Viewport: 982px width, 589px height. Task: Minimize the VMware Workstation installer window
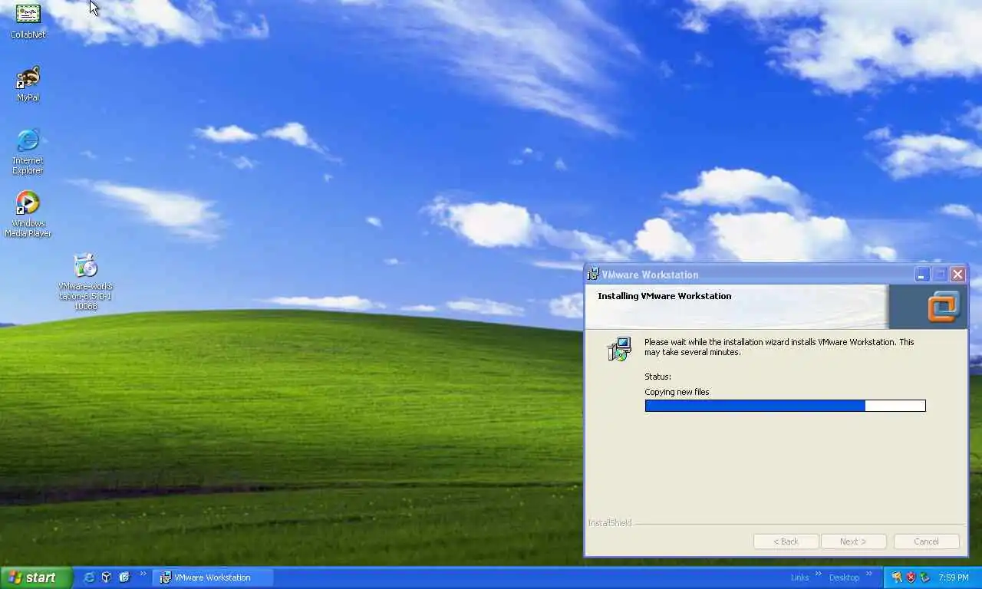pos(923,275)
